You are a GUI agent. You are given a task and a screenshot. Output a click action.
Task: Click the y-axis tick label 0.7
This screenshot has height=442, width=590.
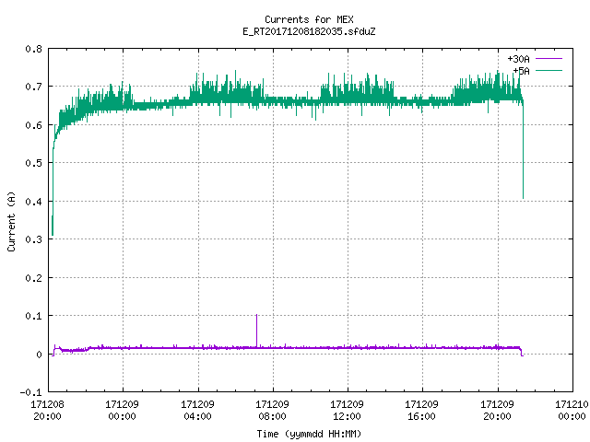tap(33, 87)
